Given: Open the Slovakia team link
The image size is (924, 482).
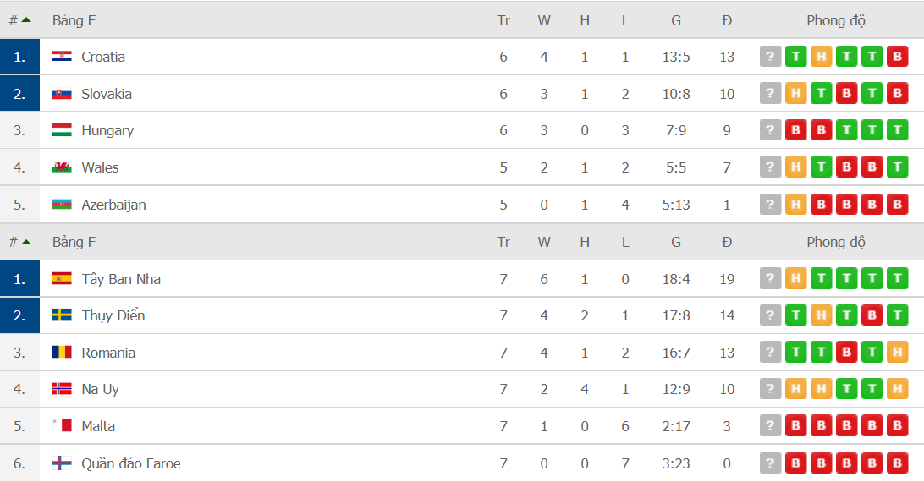Looking at the screenshot, I should click(107, 94).
